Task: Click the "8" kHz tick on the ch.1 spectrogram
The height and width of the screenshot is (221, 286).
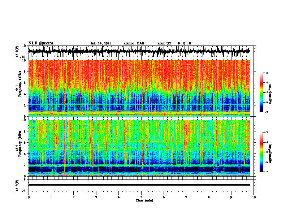Action: (25, 71)
